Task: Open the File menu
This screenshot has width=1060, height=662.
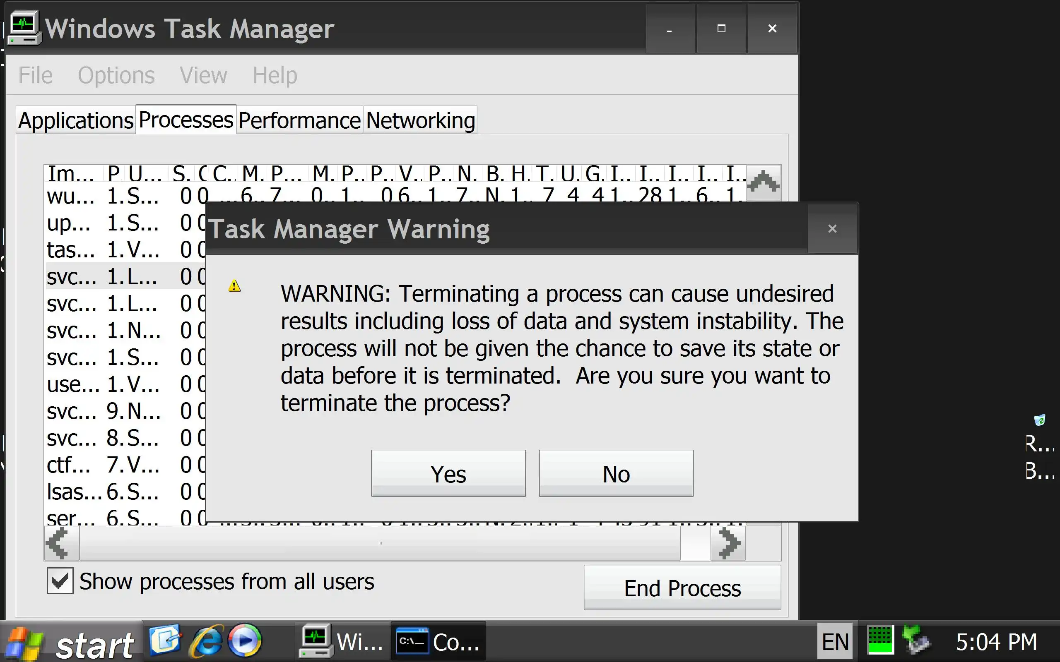Action: point(36,75)
